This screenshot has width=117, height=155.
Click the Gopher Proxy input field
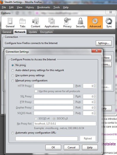click(x=54, y=108)
